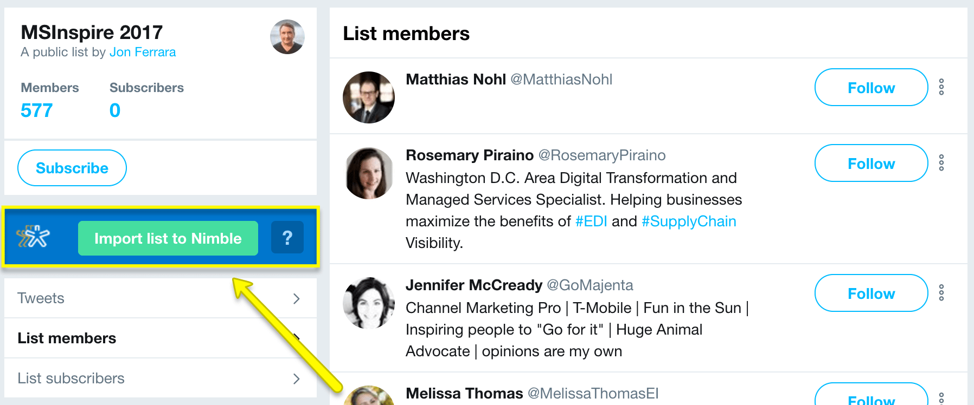Open the Nimble help question mark
This screenshot has width=974, height=405.
[287, 238]
